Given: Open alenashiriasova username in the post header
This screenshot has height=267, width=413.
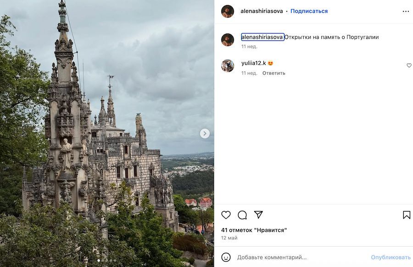Looking at the screenshot, I should coord(262,11).
